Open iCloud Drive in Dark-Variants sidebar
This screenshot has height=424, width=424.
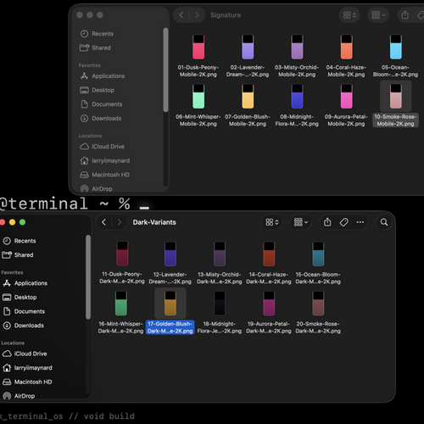25,354
